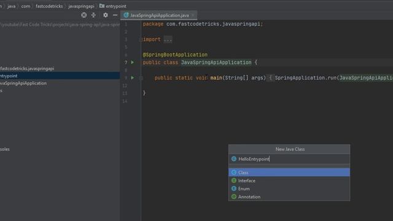Click the folder icon of entrypoint breadcrumb
This screenshot has width=393, height=221.
click(102, 6)
